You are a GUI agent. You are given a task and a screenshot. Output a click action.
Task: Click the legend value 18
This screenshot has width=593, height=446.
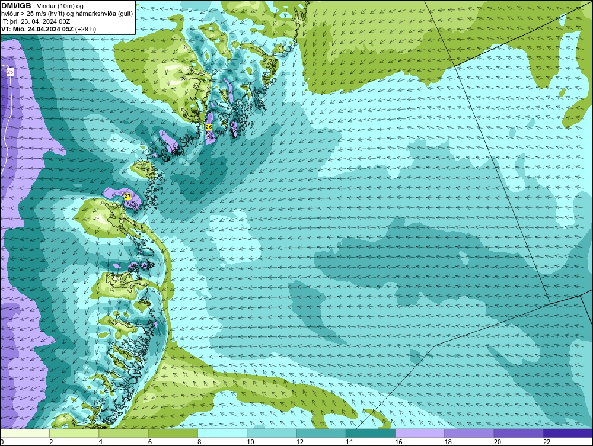[448, 442]
